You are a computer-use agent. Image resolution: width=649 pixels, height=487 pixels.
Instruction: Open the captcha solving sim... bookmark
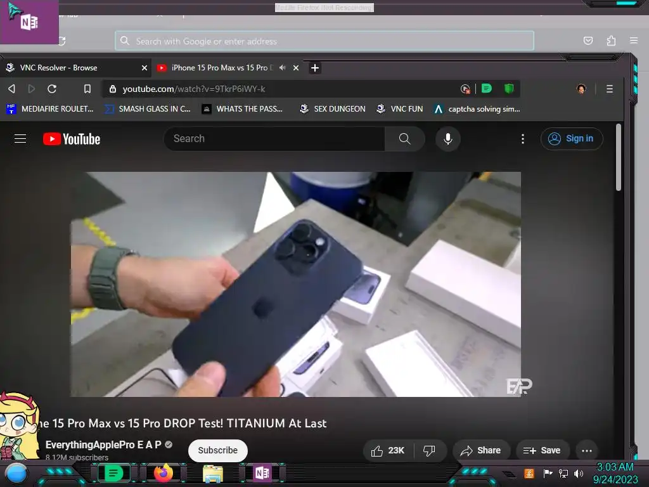[x=477, y=109]
